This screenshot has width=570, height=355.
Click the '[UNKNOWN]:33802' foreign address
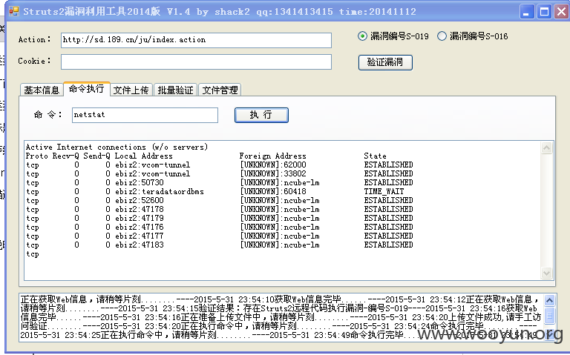pyautogui.click(x=273, y=174)
